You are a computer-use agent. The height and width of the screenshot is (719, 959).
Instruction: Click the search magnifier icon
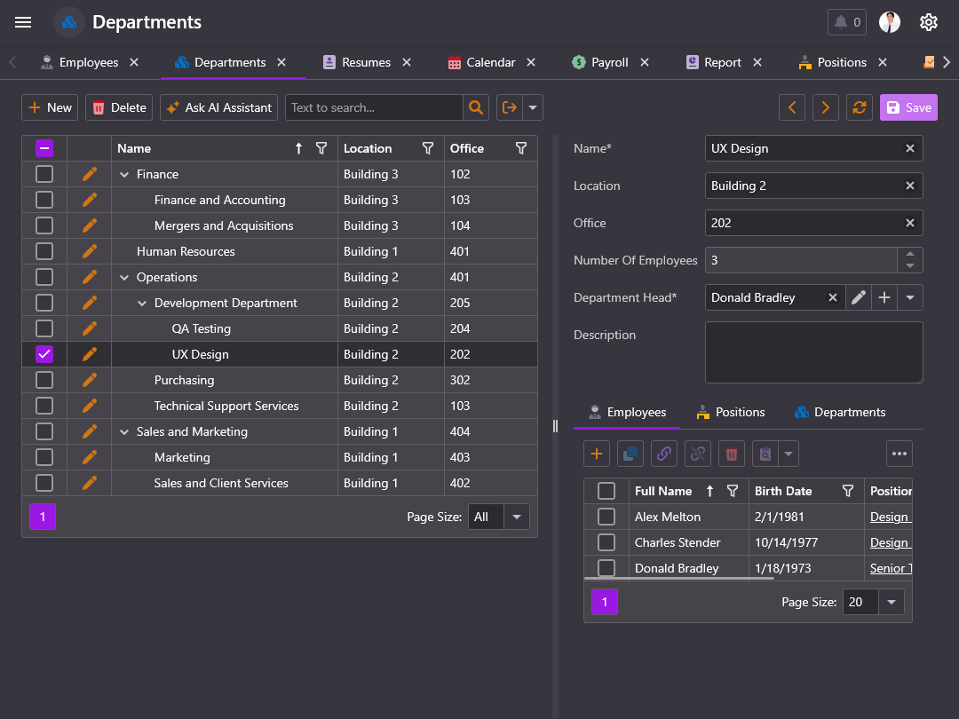pyautogui.click(x=476, y=107)
